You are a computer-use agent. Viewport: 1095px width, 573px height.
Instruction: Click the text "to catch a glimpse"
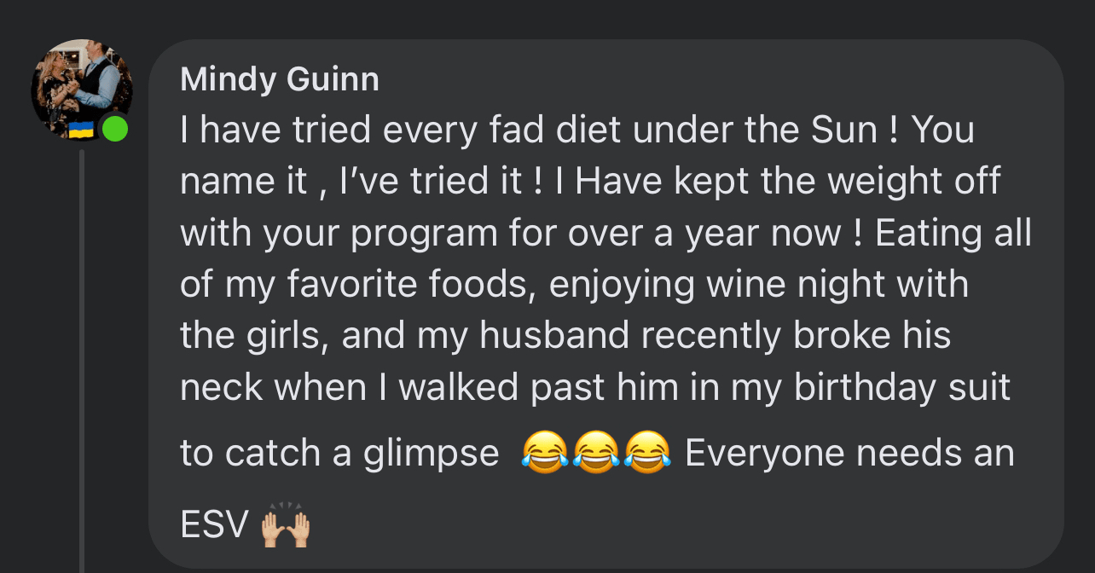(339, 454)
